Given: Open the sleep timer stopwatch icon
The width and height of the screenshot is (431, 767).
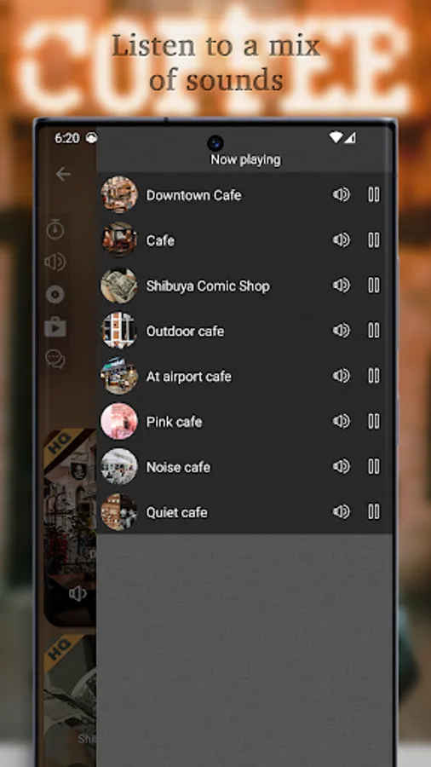Looking at the screenshot, I should click(x=55, y=229).
